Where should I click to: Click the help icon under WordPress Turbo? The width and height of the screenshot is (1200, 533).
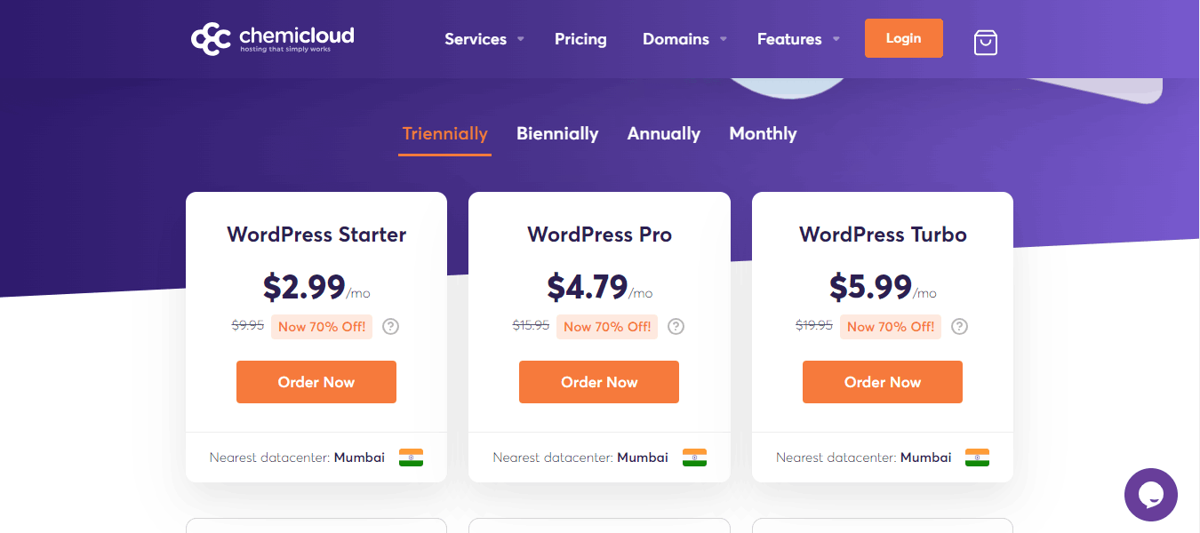click(959, 326)
